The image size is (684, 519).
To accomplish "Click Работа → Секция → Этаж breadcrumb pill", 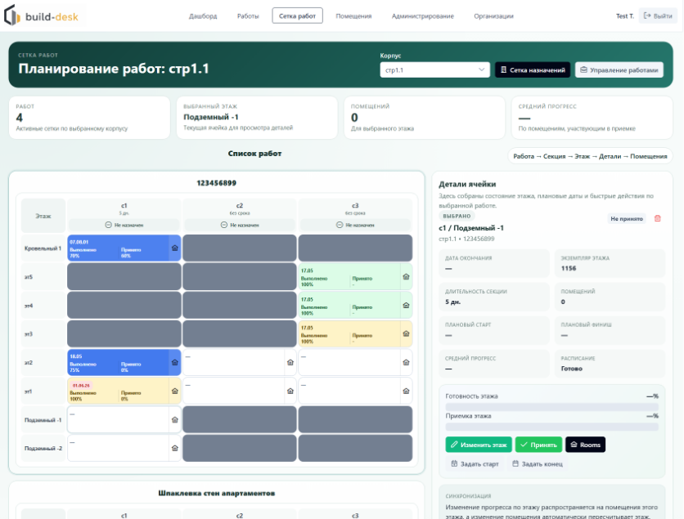I will [x=590, y=156].
